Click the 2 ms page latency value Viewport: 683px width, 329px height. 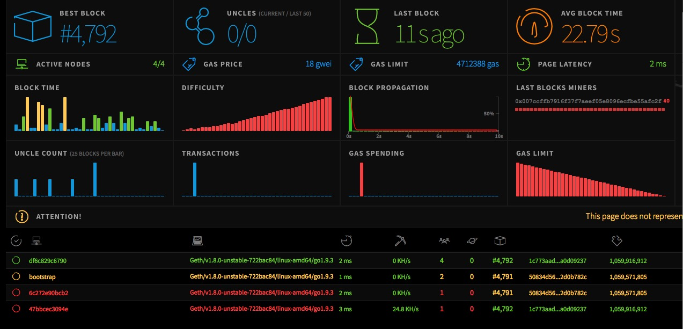658,64
